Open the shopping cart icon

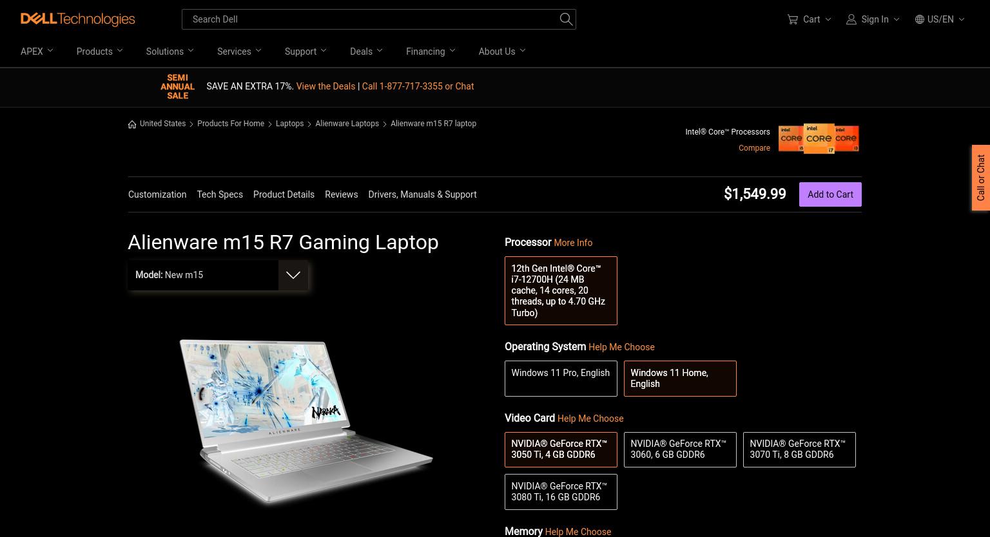tap(793, 19)
